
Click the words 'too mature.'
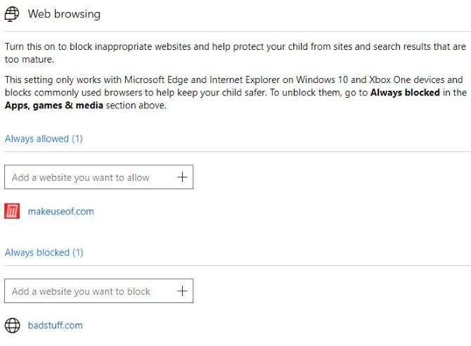click(x=29, y=59)
